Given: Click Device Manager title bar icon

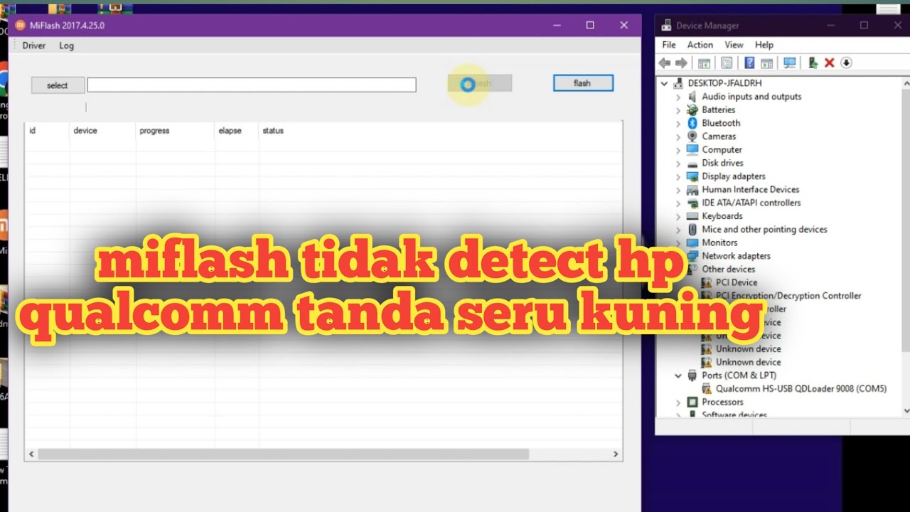Looking at the screenshot, I should tap(666, 26).
